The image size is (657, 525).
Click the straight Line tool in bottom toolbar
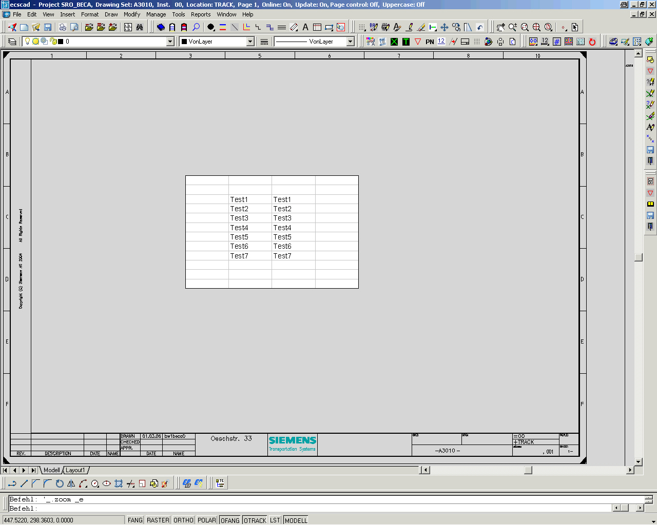click(x=24, y=483)
